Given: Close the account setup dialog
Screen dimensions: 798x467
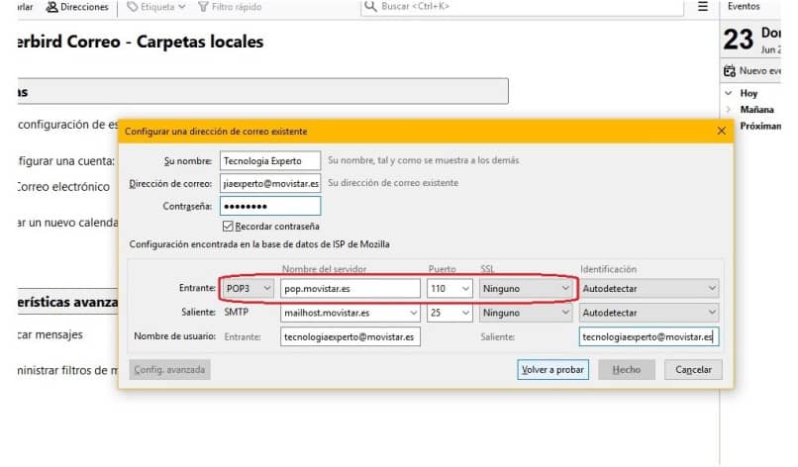Looking at the screenshot, I should point(721,131).
